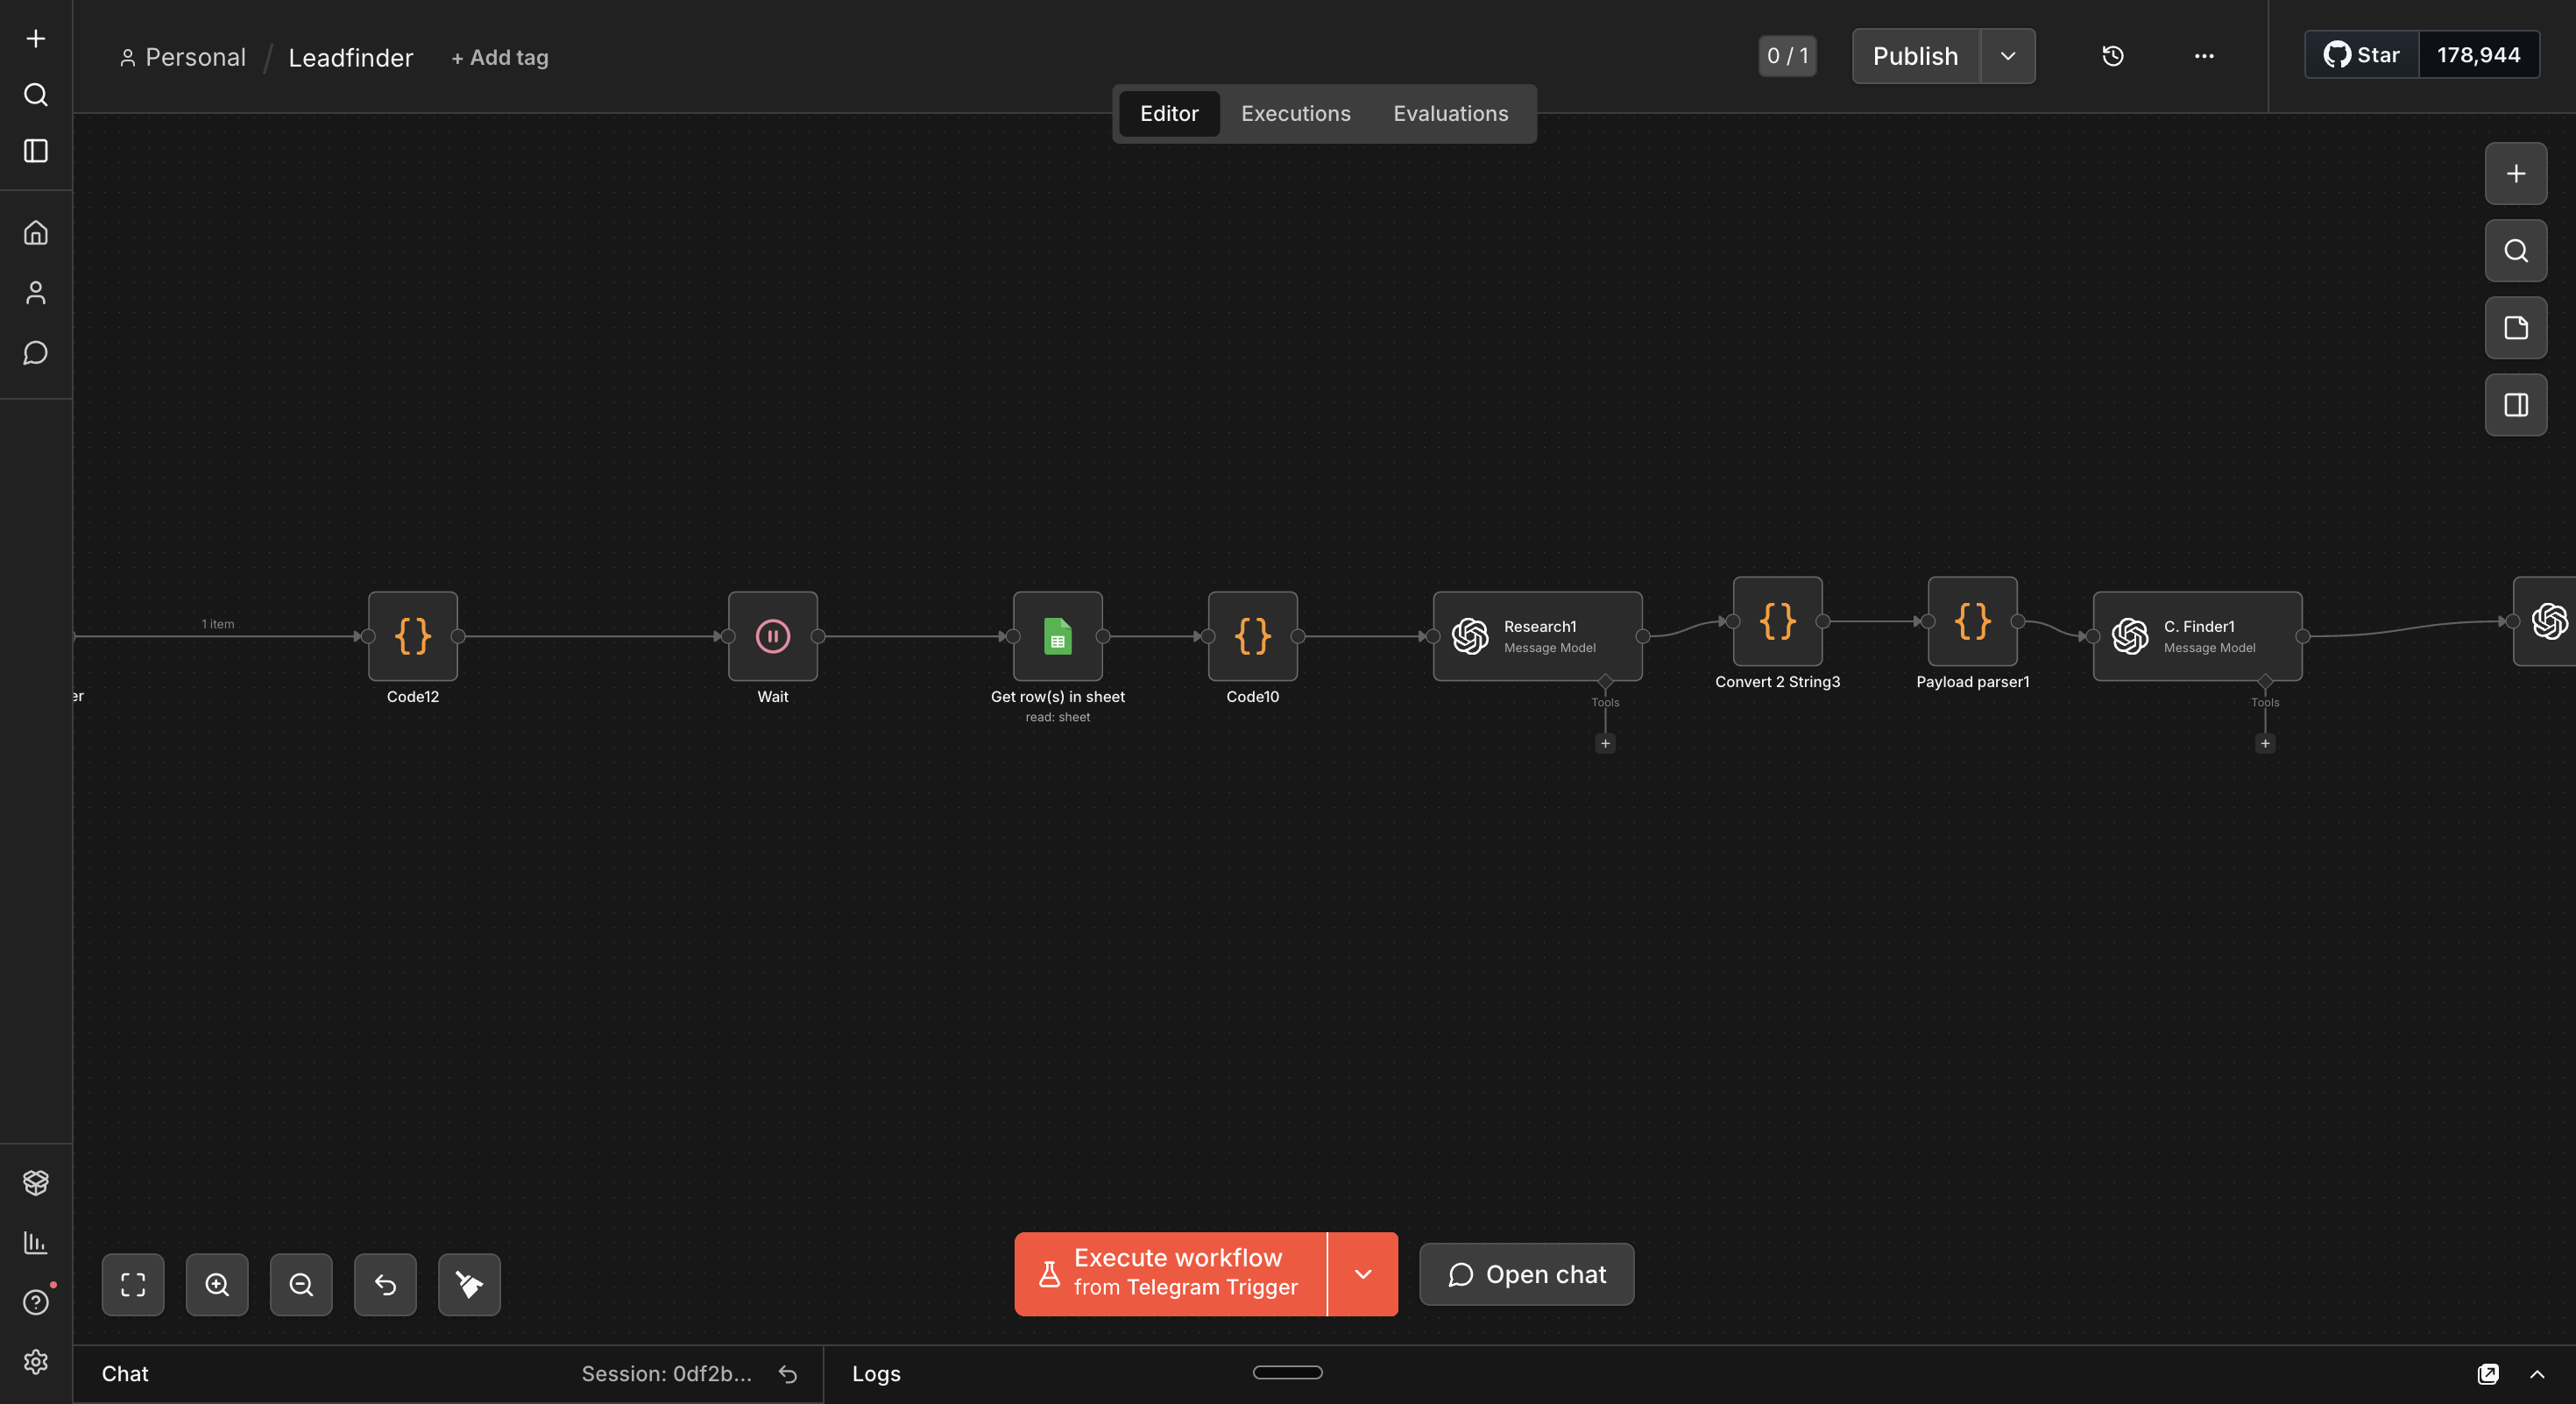Click the logs panel resize handle
Screen dimensions: 2576x1404
click(x=1287, y=1372)
